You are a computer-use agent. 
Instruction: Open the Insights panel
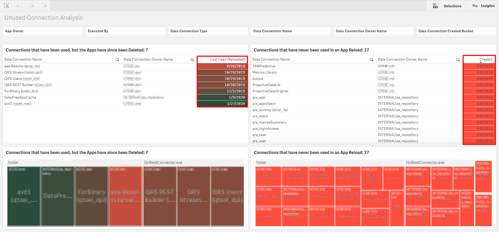coord(484,6)
